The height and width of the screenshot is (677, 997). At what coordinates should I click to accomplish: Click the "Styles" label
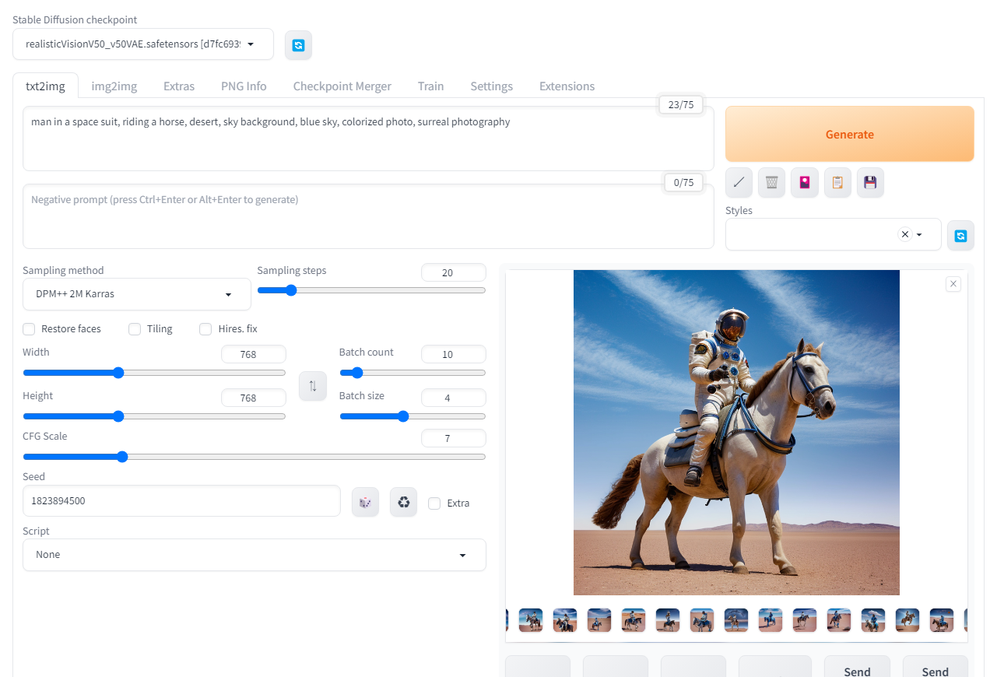[x=739, y=210]
